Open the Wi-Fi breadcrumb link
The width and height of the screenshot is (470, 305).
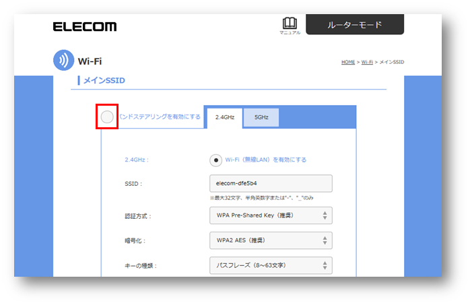tap(367, 62)
